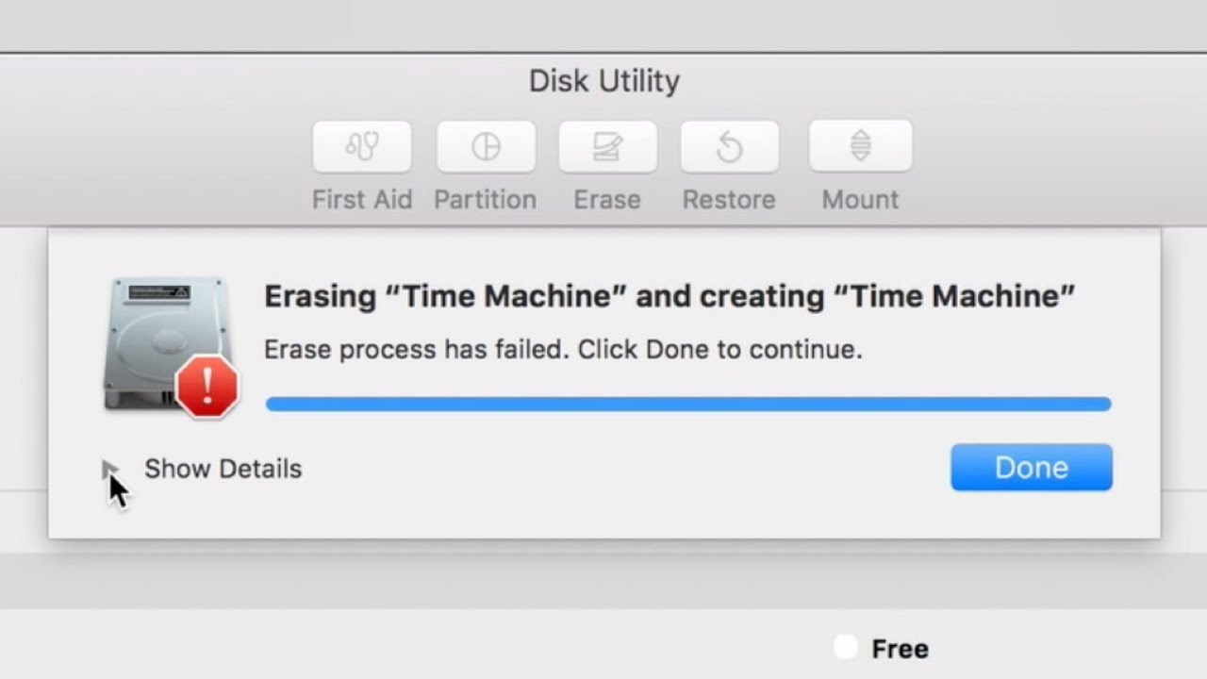Click the Partition text label
The width and height of the screenshot is (1207, 679).
coord(485,200)
